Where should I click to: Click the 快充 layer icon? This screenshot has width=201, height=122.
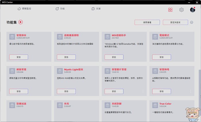pyautogui.click(x=60, y=105)
